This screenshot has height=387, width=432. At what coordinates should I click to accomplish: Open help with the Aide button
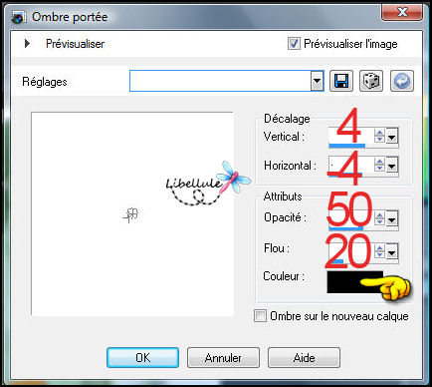[x=304, y=358]
